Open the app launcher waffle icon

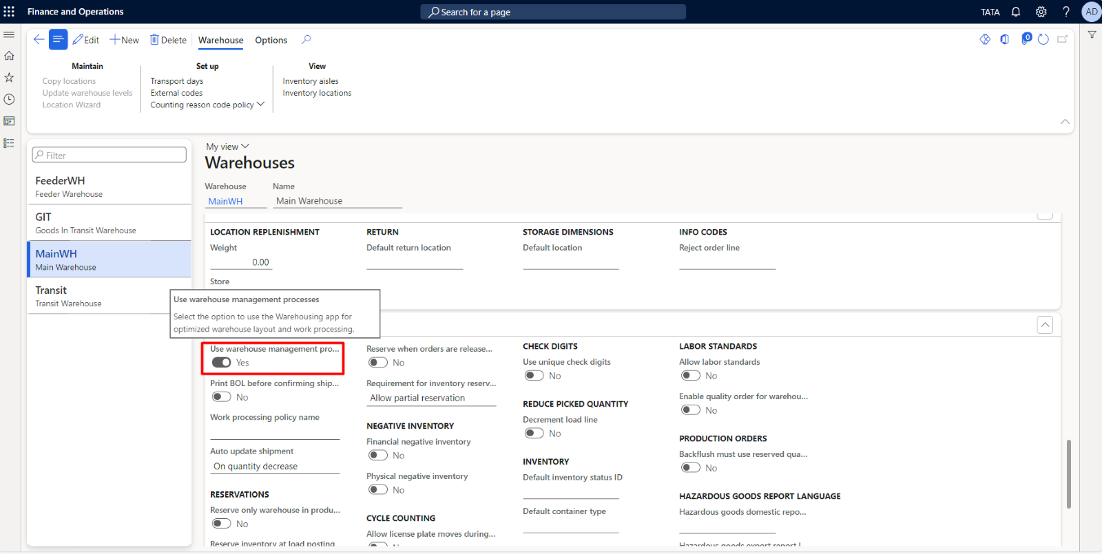pos(9,12)
